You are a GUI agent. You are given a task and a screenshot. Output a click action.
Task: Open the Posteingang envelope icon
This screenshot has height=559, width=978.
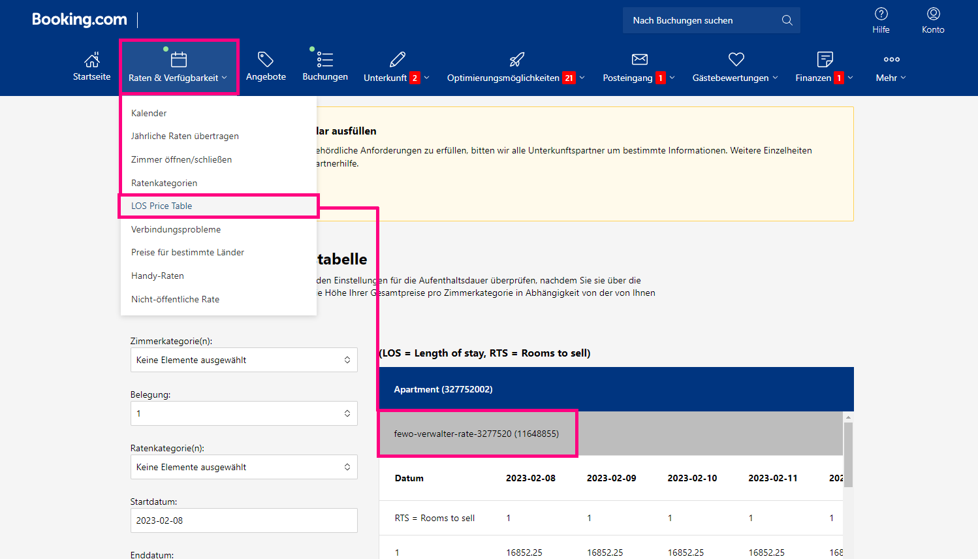click(640, 59)
